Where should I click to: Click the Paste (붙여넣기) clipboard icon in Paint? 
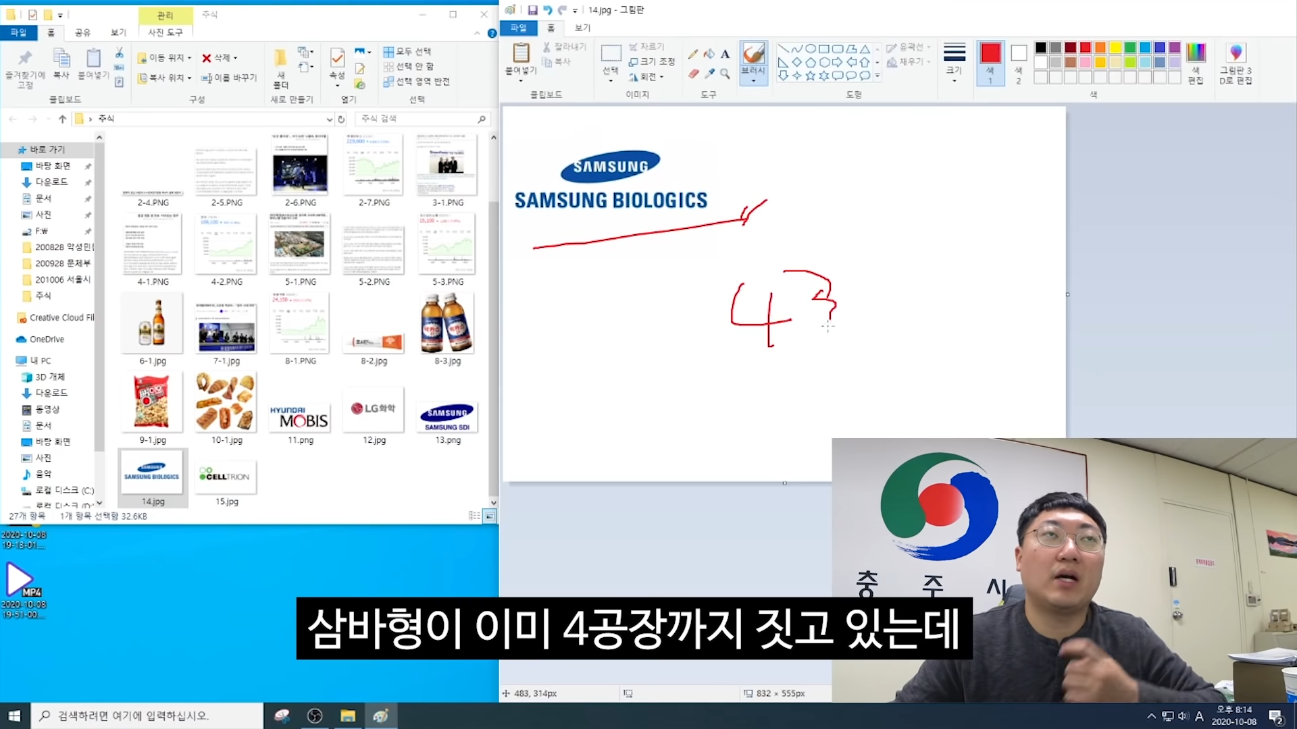coord(521,53)
